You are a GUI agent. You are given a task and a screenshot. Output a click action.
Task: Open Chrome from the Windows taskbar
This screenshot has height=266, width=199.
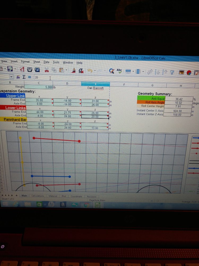pos(86,205)
